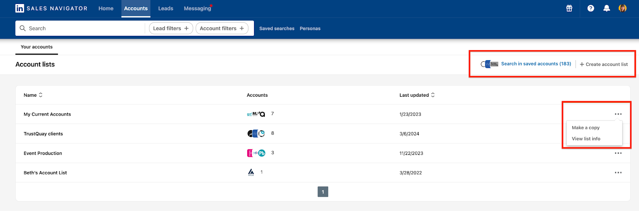Open the Messaging tab
Screen dimensions: 639x211
tap(198, 8)
